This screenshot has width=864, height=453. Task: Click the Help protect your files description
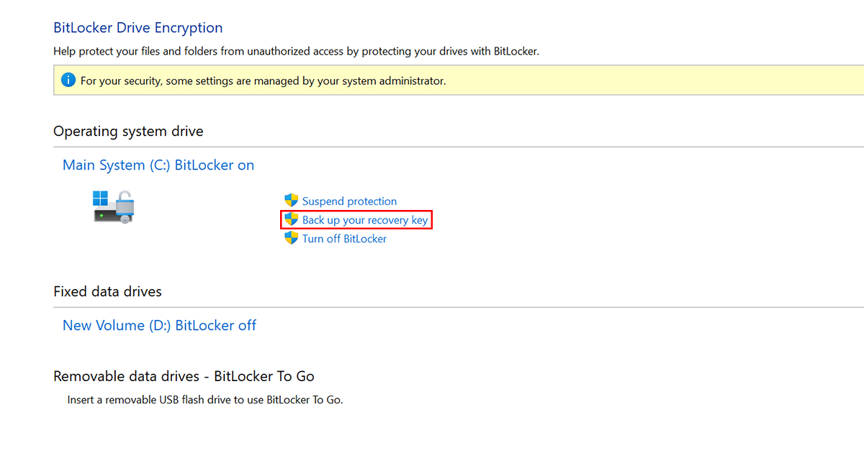[296, 52]
